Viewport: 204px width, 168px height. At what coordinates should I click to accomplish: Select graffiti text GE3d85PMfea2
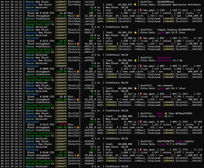click(166, 2)
